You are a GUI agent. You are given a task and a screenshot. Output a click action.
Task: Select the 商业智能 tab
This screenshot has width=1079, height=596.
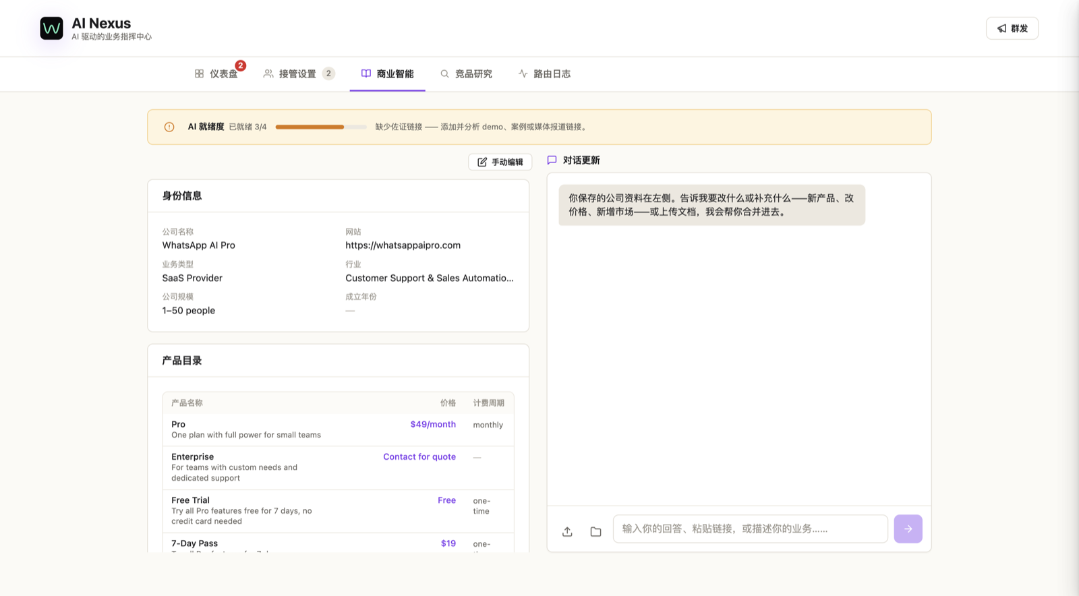(x=387, y=73)
